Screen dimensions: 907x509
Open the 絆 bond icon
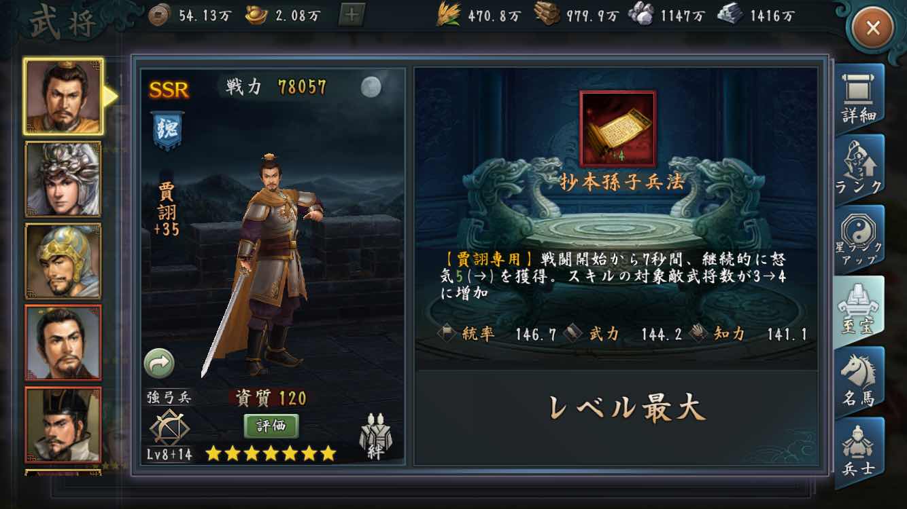tap(375, 436)
